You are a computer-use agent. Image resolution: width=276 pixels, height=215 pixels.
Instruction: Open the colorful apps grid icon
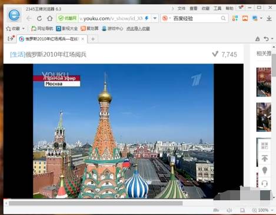point(235,18)
